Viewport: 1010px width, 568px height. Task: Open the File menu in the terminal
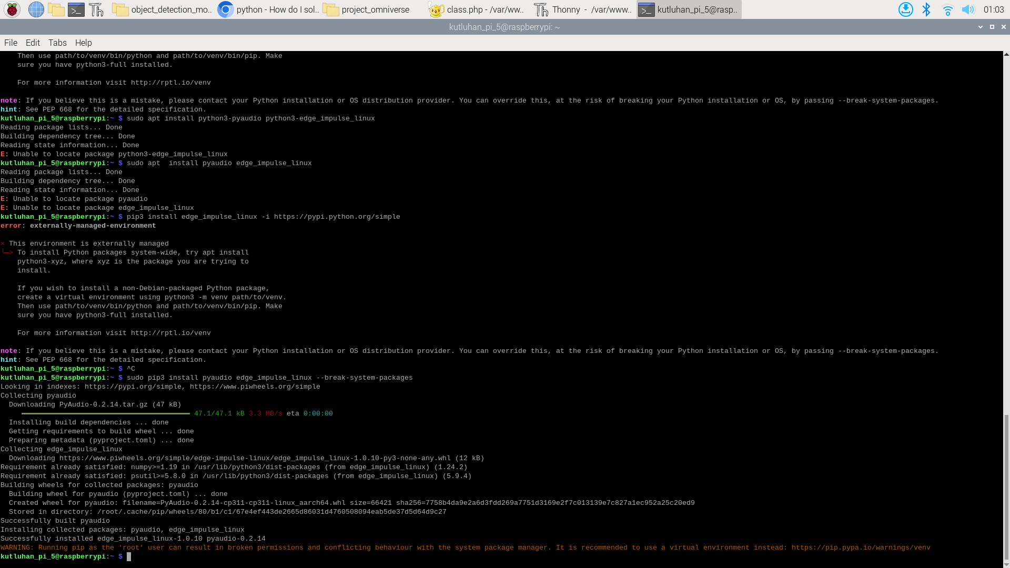click(11, 43)
